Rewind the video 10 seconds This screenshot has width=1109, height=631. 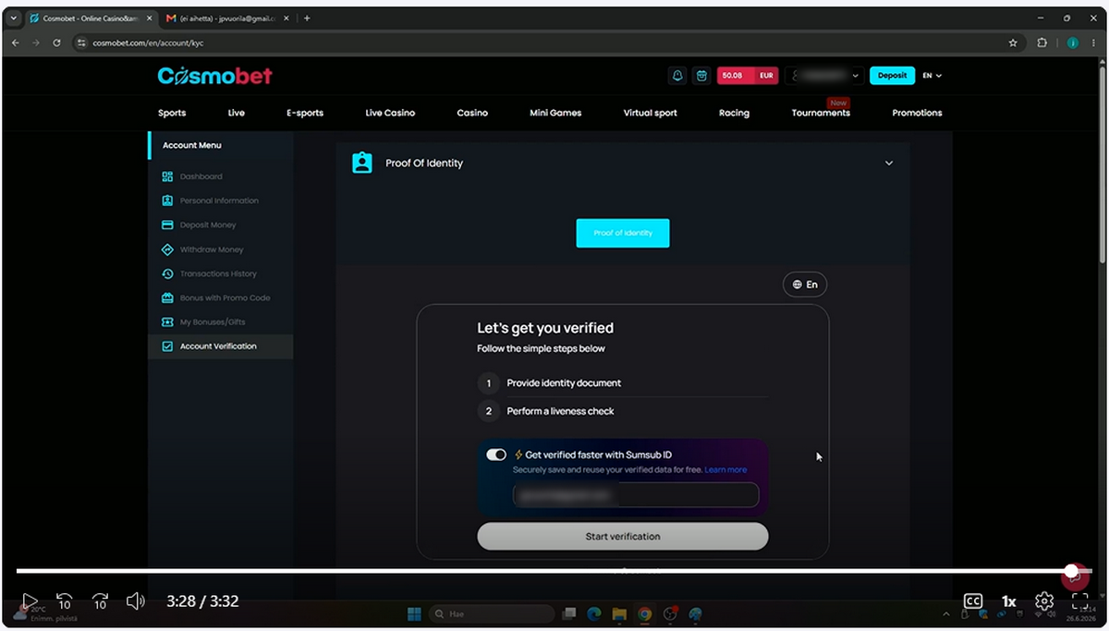(65, 601)
